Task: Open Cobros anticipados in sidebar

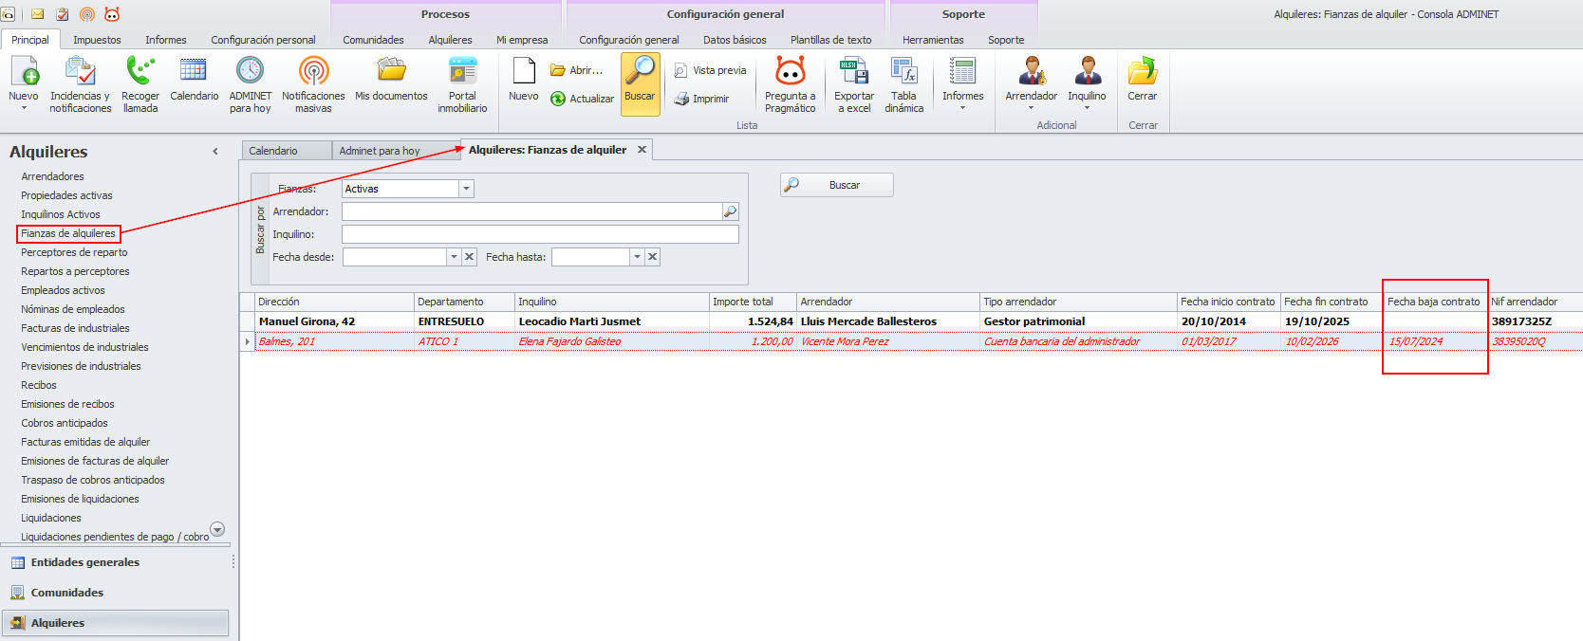Action: (65, 423)
